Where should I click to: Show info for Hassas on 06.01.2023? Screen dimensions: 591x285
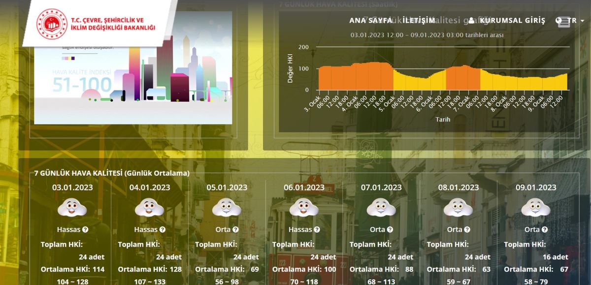317,229
